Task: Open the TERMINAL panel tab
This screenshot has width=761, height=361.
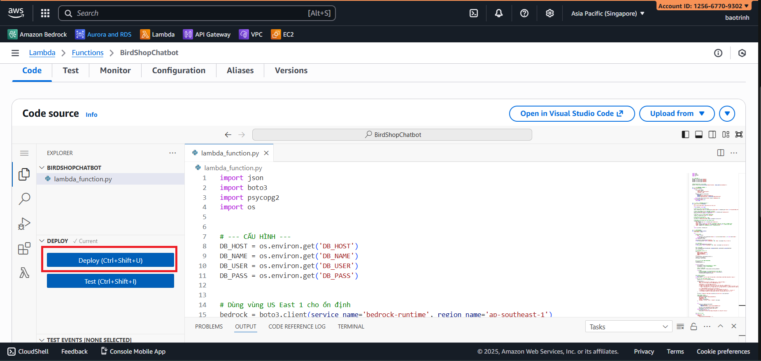Action: (x=351, y=326)
